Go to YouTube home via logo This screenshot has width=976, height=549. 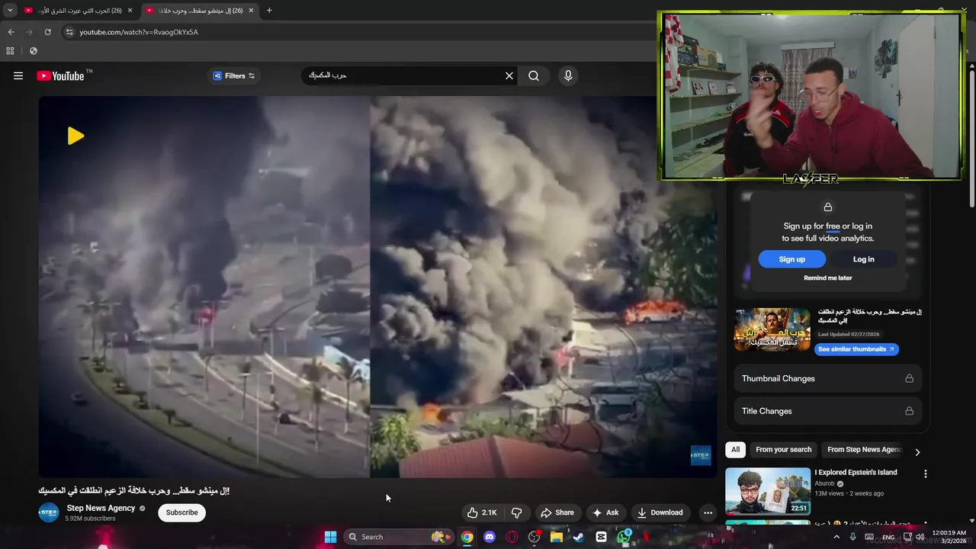tap(60, 75)
